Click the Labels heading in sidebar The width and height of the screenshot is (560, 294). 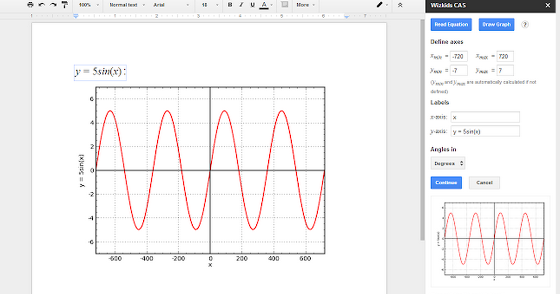point(440,103)
